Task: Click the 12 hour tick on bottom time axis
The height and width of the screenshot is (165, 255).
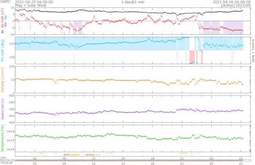Action: coord(94,163)
